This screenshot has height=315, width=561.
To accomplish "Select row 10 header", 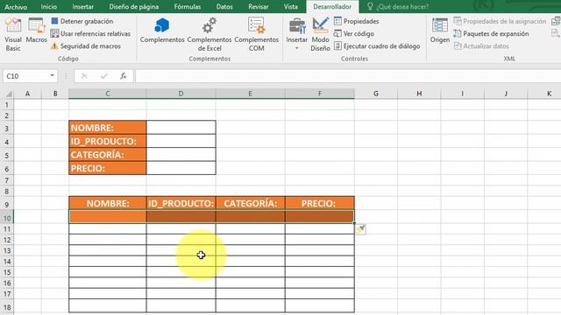I will [x=7, y=218].
